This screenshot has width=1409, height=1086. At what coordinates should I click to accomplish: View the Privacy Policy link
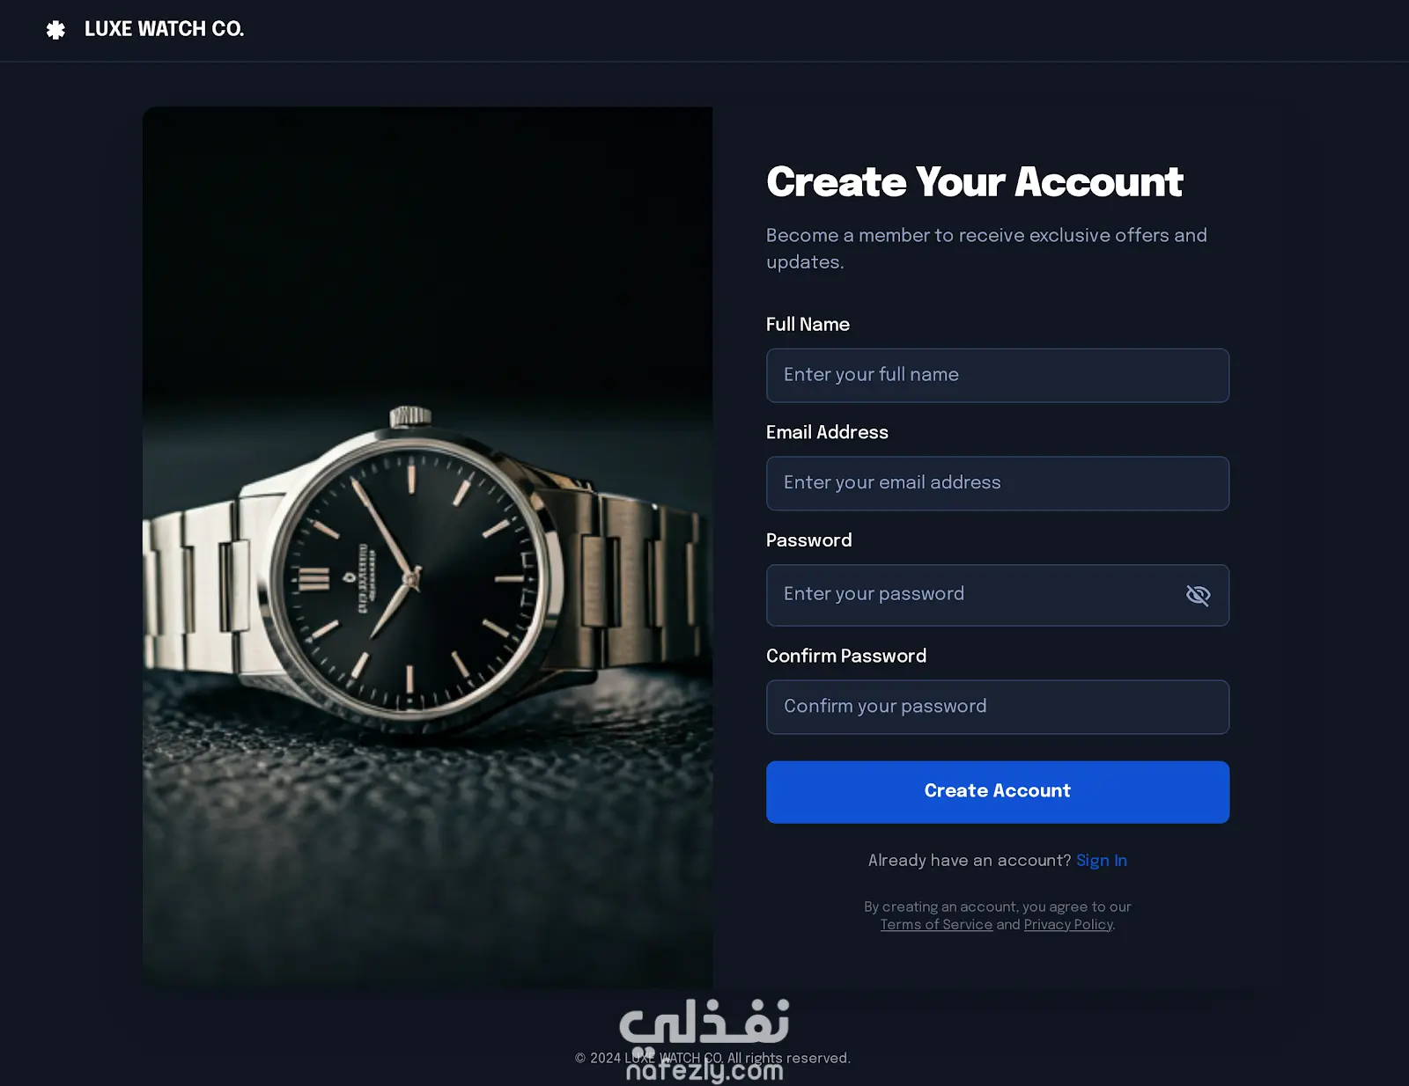(1068, 925)
